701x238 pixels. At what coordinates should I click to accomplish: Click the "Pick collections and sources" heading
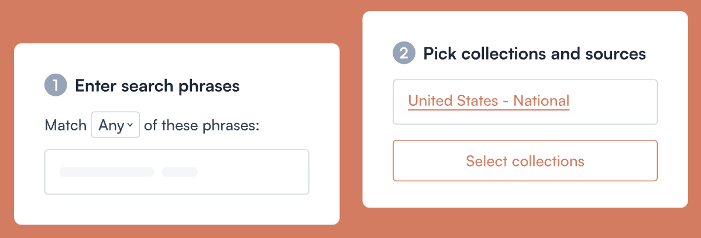click(534, 54)
